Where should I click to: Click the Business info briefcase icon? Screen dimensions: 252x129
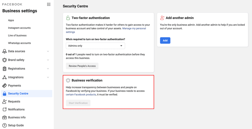pyautogui.click(x=4, y=117)
